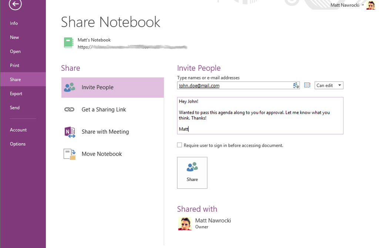Open the Send page
This screenshot has width=379, height=248.
pyautogui.click(x=14, y=108)
